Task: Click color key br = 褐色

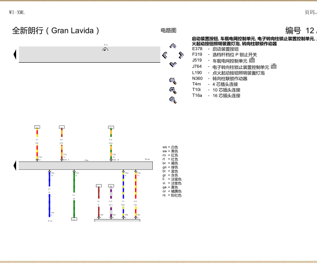Action: (x=170, y=163)
